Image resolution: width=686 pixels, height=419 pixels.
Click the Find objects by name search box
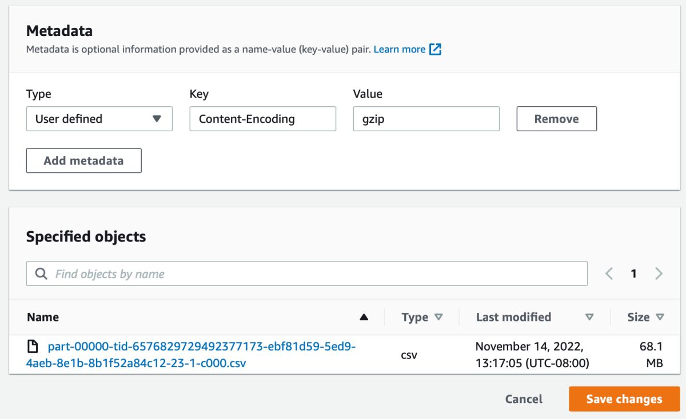pyautogui.click(x=314, y=274)
